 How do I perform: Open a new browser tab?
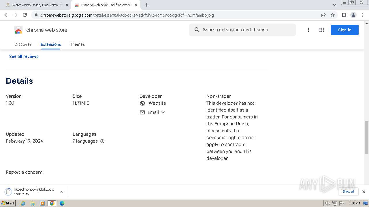pos(146,5)
